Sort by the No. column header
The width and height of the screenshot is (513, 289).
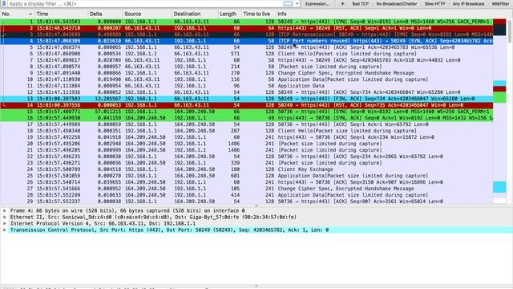point(18,14)
